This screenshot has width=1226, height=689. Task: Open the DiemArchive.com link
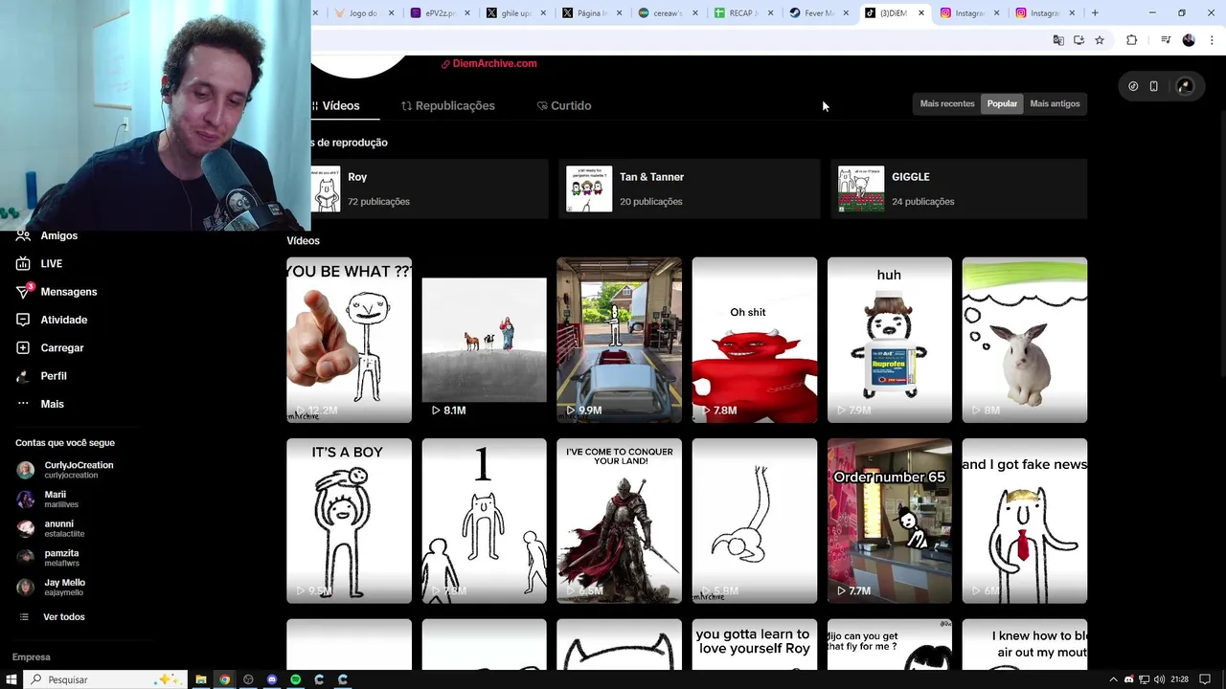(488, 63)
